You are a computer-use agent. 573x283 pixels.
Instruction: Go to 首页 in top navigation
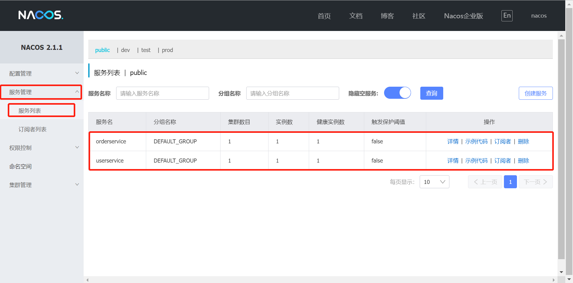pos(324,16)
